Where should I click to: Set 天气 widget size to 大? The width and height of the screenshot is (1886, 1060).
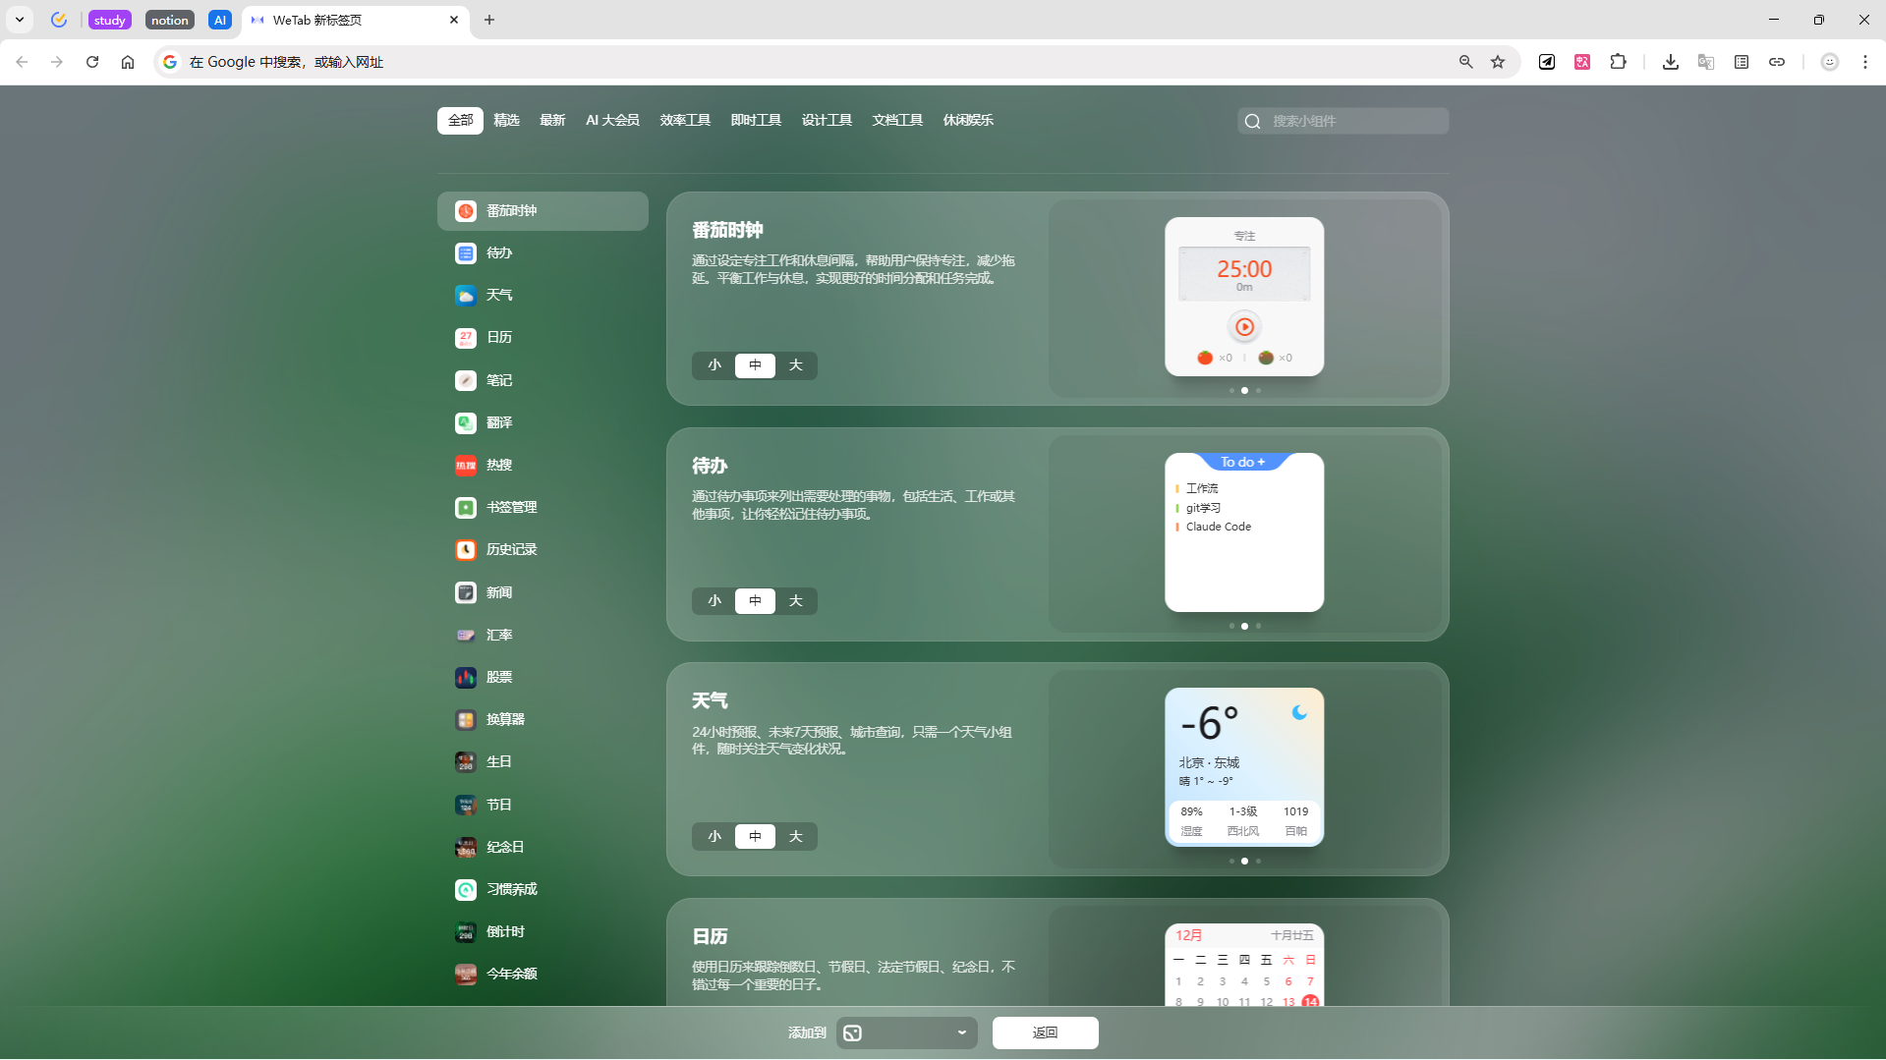pos(796,837)
